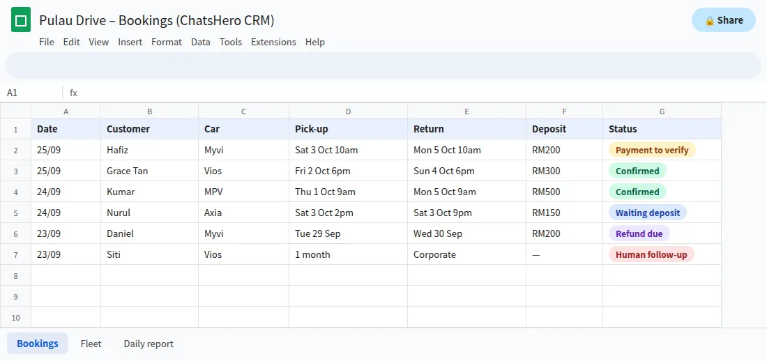
Task: Open the Help menu
Action: [x=315, y=42]
